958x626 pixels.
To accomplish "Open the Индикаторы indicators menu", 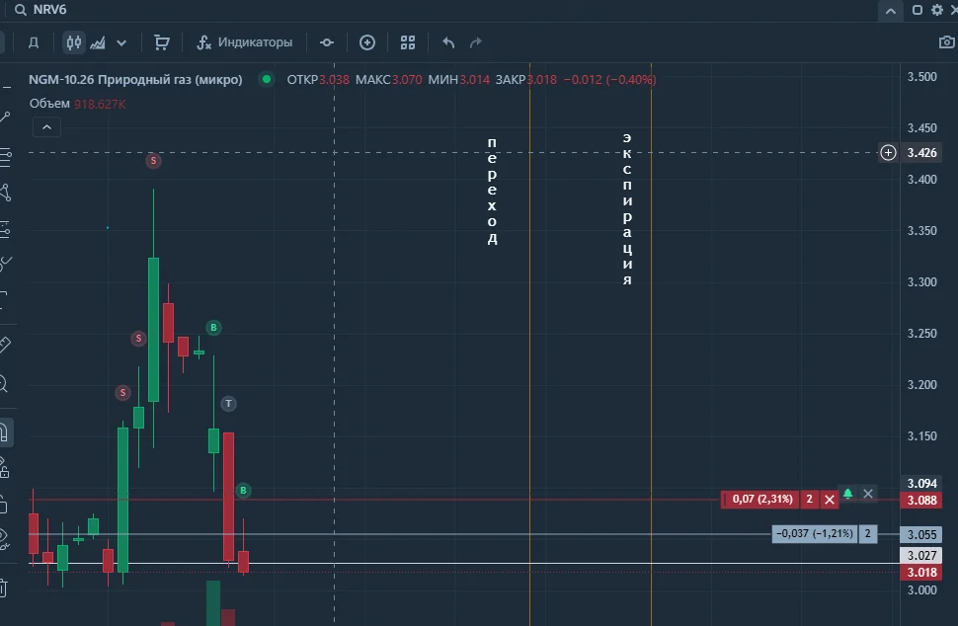I will pos(244,42).
